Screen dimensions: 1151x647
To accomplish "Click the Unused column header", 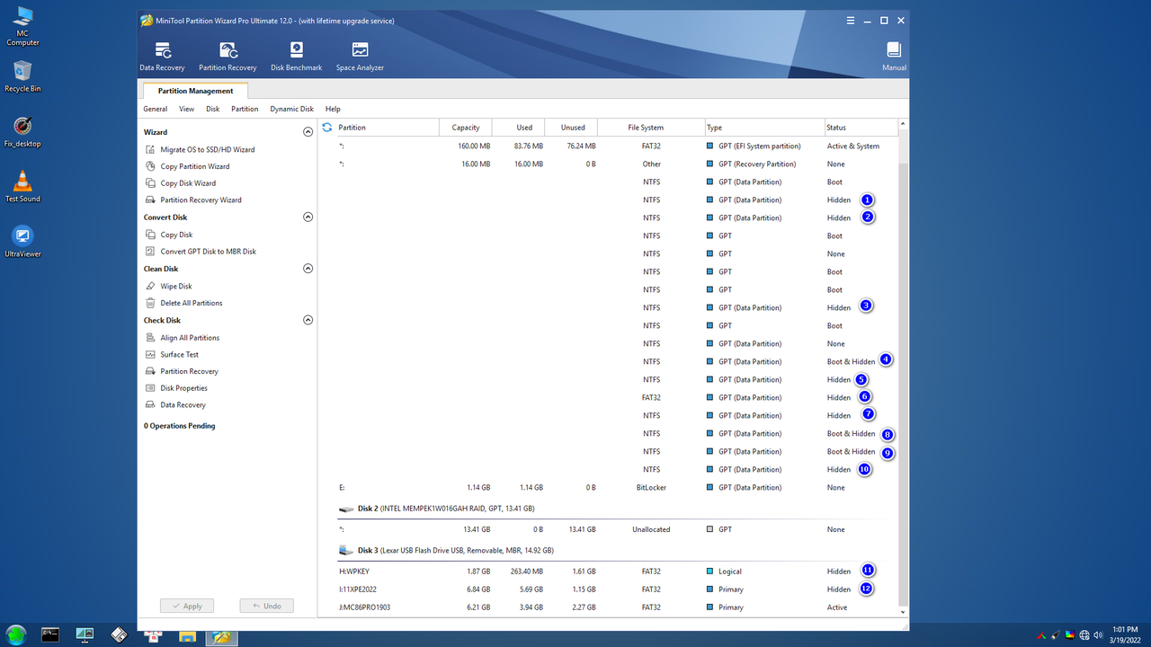I will pos(572,128).
